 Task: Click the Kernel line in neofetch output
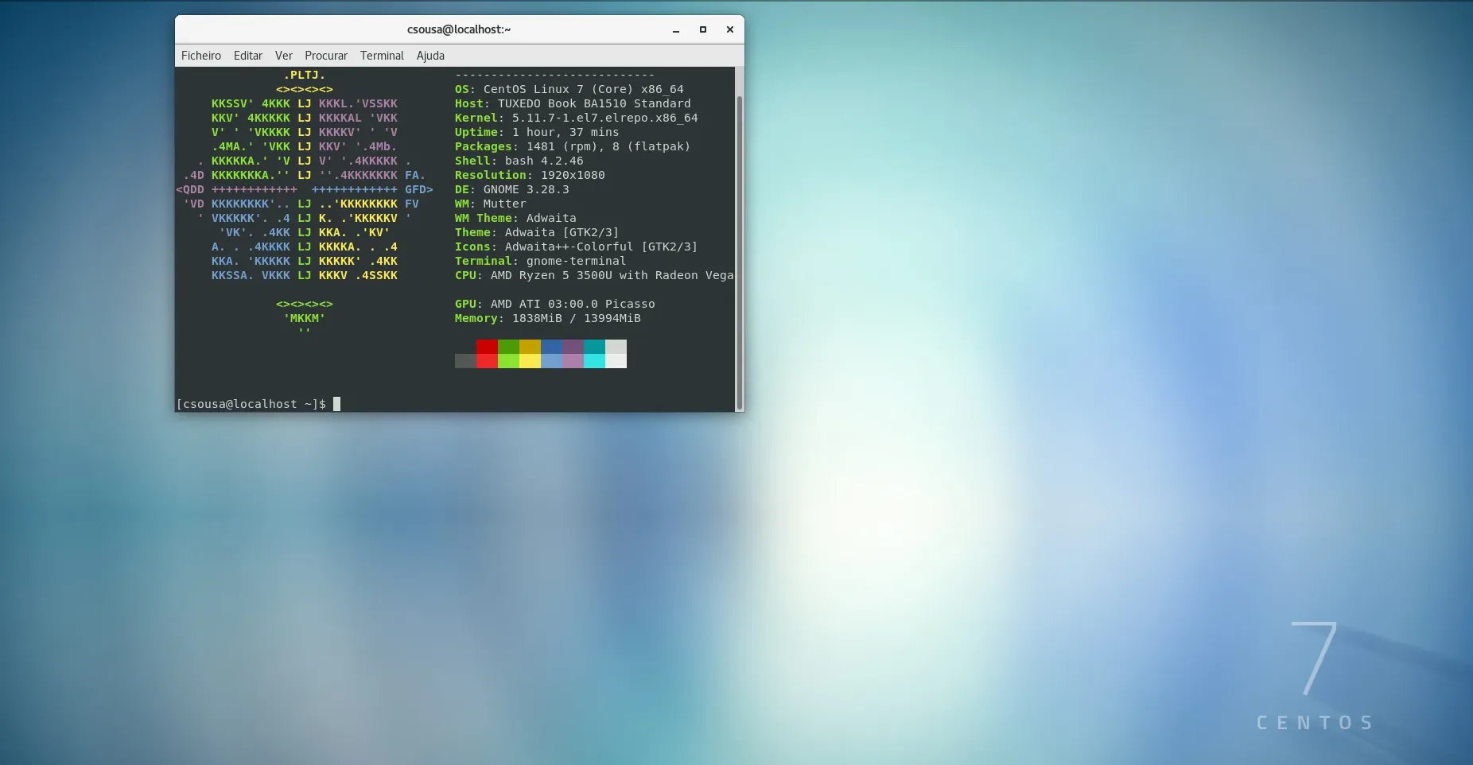click(x=576, y=118)
